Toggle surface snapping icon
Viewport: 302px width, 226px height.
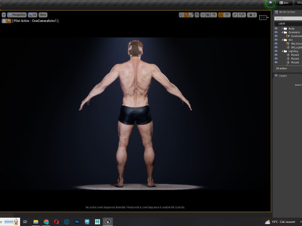pos(203,15)
